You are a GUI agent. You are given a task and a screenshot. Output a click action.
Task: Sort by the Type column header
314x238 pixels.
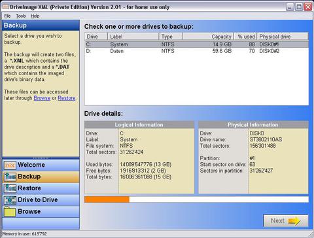pos(171,37)
